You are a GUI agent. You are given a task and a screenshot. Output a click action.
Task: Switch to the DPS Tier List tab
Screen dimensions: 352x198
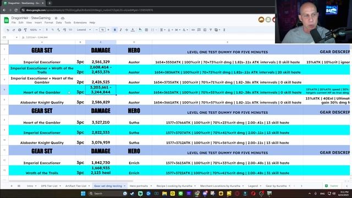point(49,186)
